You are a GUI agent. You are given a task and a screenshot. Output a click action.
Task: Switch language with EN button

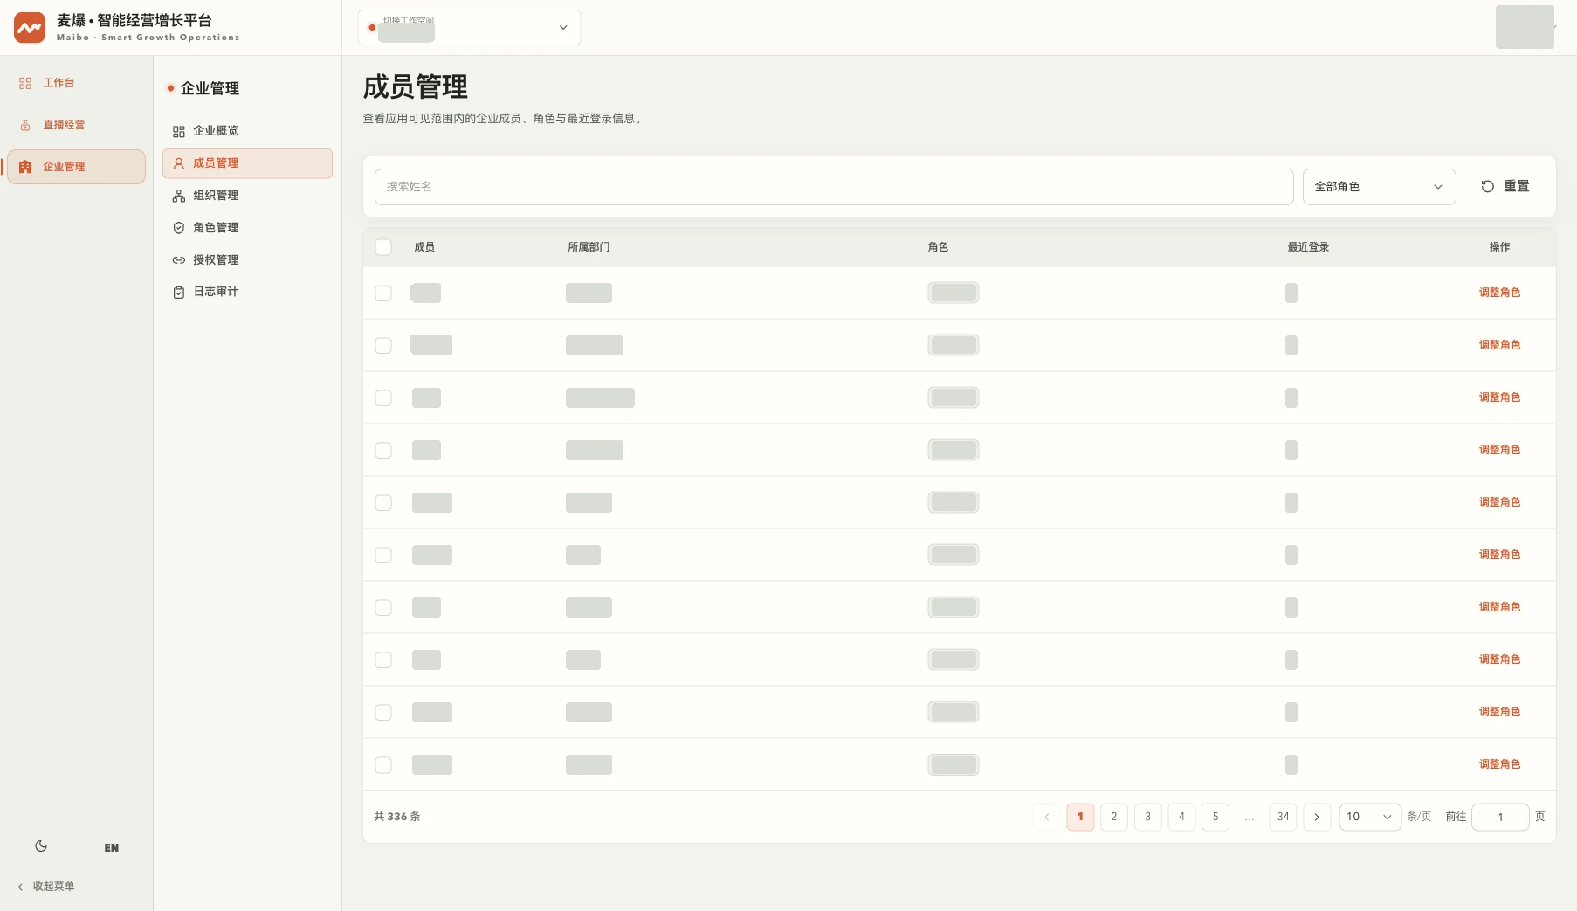(x=112, y=848)
